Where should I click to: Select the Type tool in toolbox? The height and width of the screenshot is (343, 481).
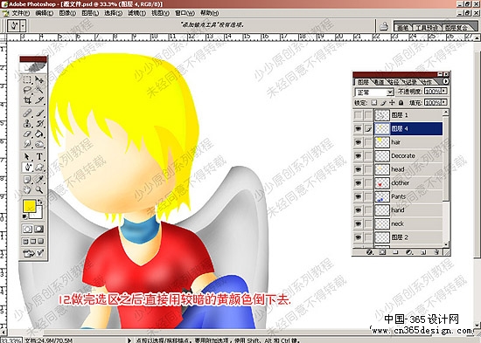click(x=39, y=156)
